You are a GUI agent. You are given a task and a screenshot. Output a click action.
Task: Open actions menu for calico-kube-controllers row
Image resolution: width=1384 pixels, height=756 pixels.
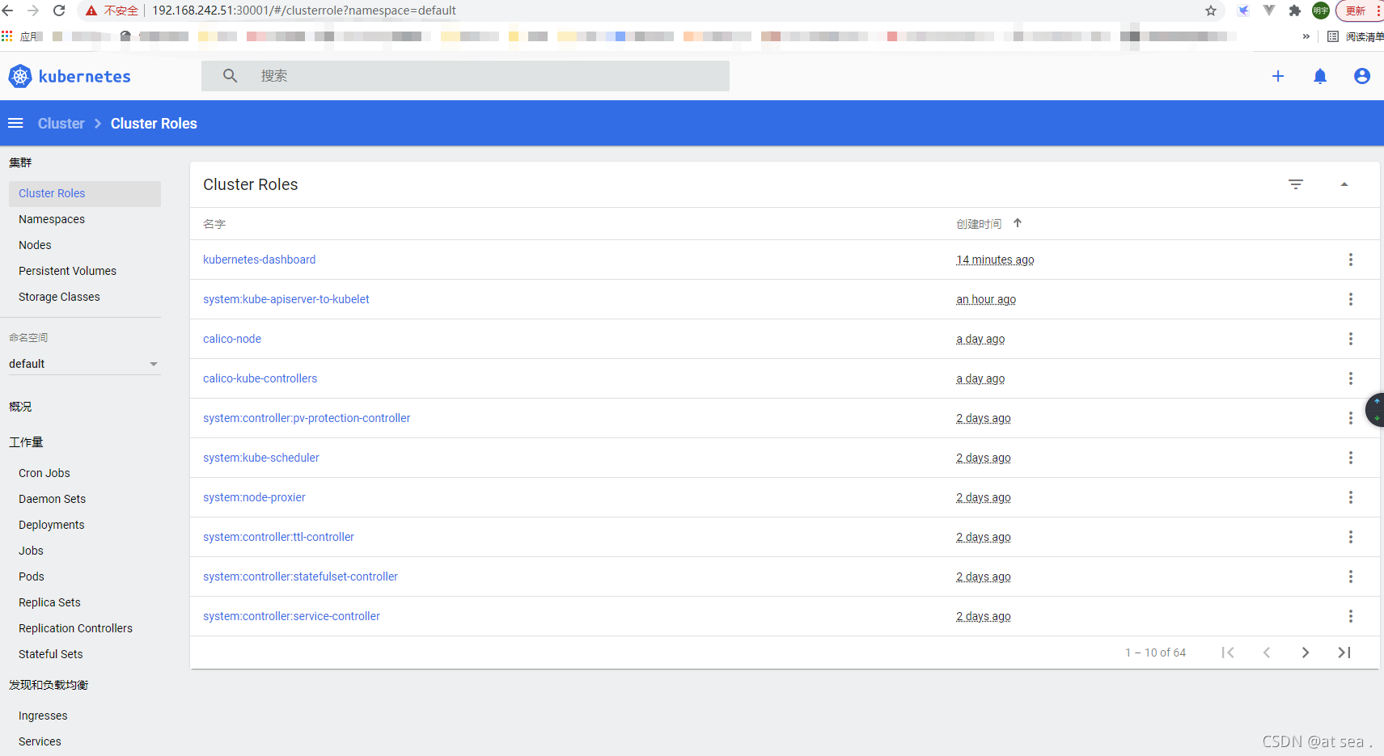1351,378
